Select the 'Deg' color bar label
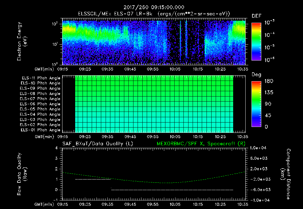 pyautogui.click(x=256, y=75)
